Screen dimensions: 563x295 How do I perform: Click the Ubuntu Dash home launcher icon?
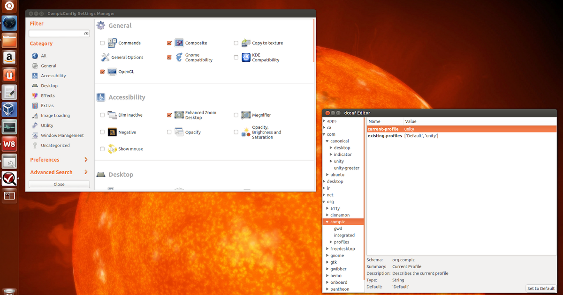click(x=9, y=6)
